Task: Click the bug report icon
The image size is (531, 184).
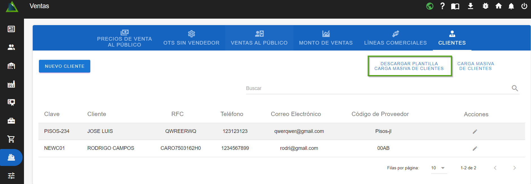Action: click(x=485, y=6)
